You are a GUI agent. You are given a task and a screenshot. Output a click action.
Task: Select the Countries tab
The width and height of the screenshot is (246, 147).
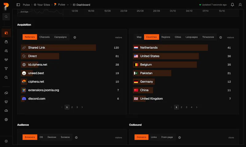[x=151, y=37]
